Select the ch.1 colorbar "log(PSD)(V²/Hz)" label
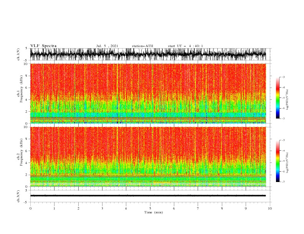Viewport: 304px width, 234px height. pos(287,100)
